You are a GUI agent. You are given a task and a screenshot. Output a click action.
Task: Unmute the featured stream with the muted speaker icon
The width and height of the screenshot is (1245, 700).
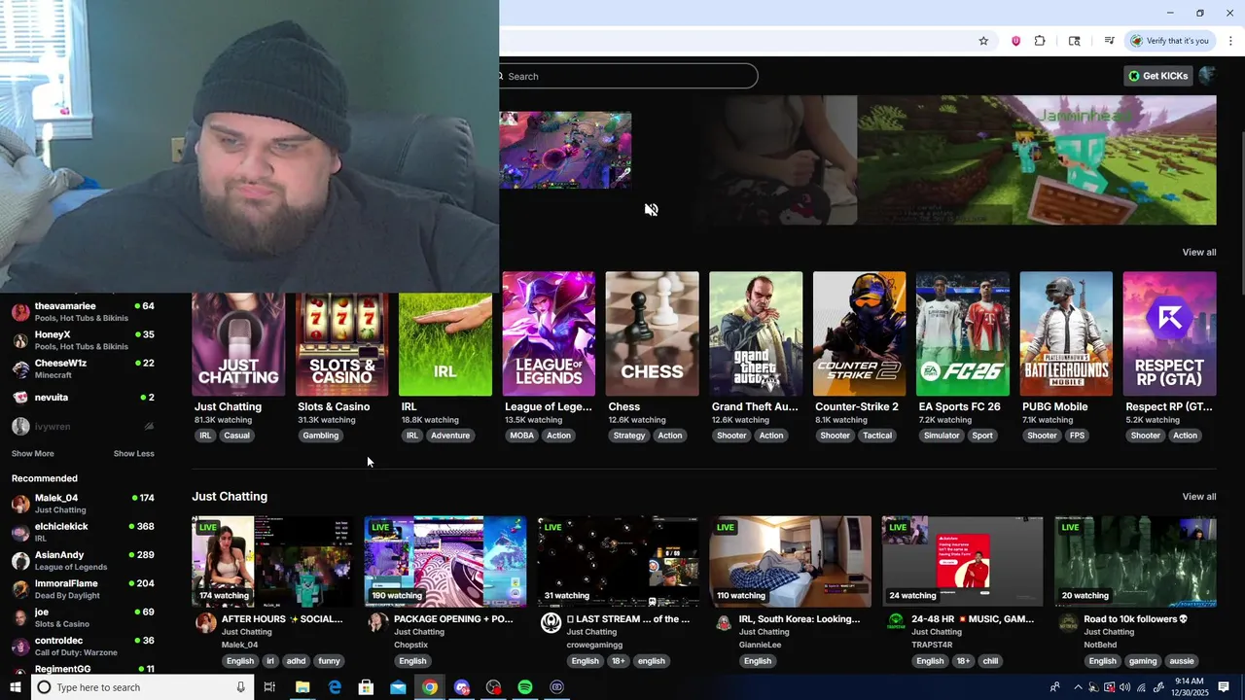[x=652, y=210]
